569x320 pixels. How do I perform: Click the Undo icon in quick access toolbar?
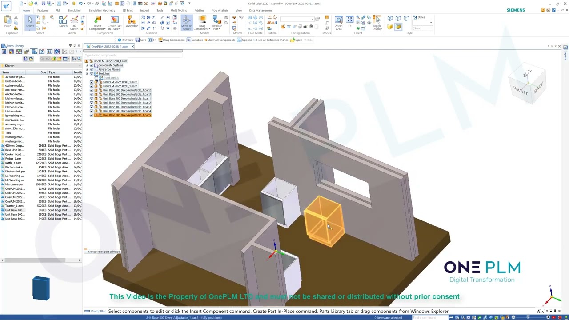point(80,4)
